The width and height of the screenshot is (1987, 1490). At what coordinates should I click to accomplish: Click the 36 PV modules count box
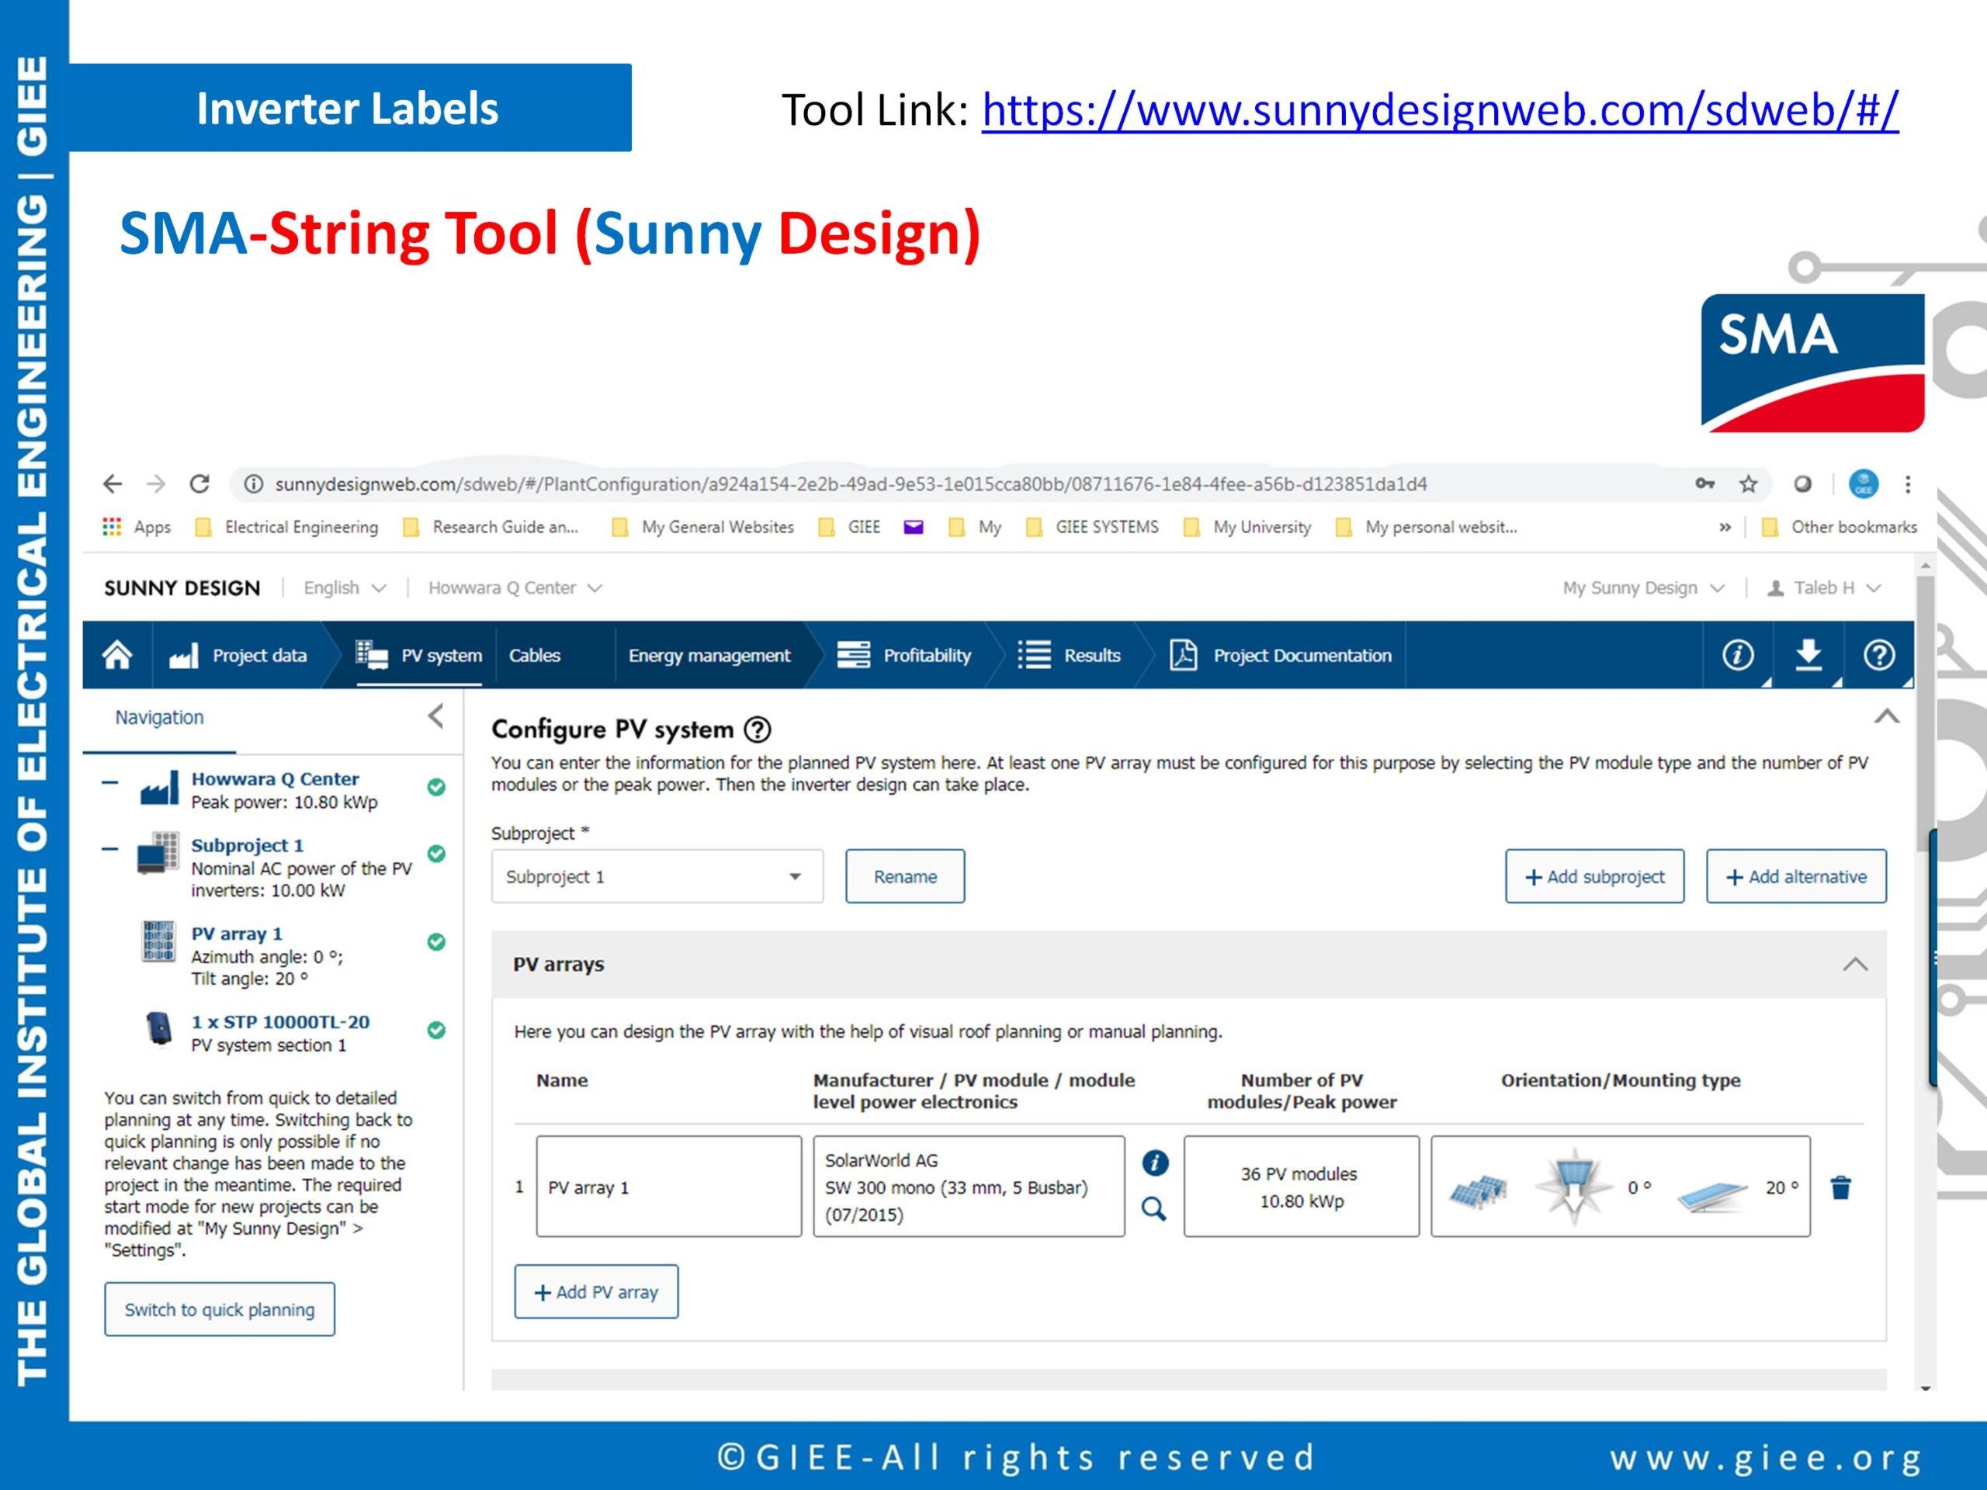(1301, 1187)
